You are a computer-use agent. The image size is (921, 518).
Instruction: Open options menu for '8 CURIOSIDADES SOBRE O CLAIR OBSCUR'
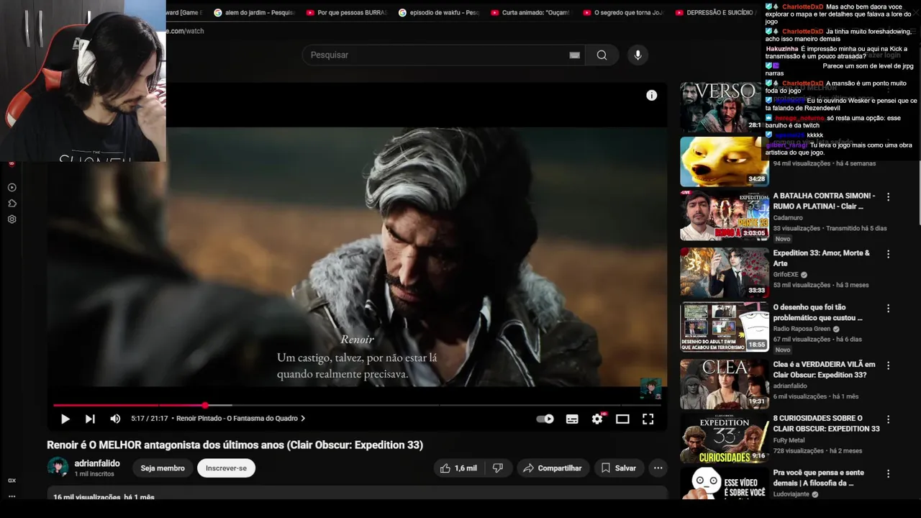(888, 419)
